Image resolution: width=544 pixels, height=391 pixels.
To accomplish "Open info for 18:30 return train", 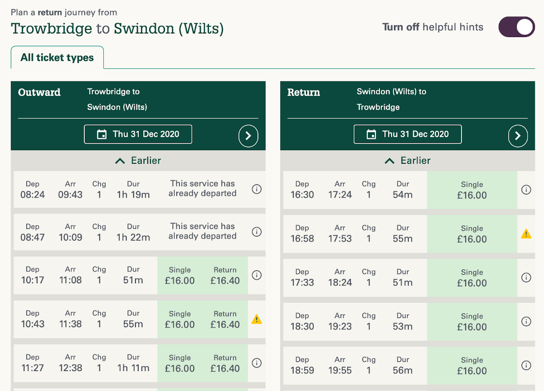I will point(526,322).
